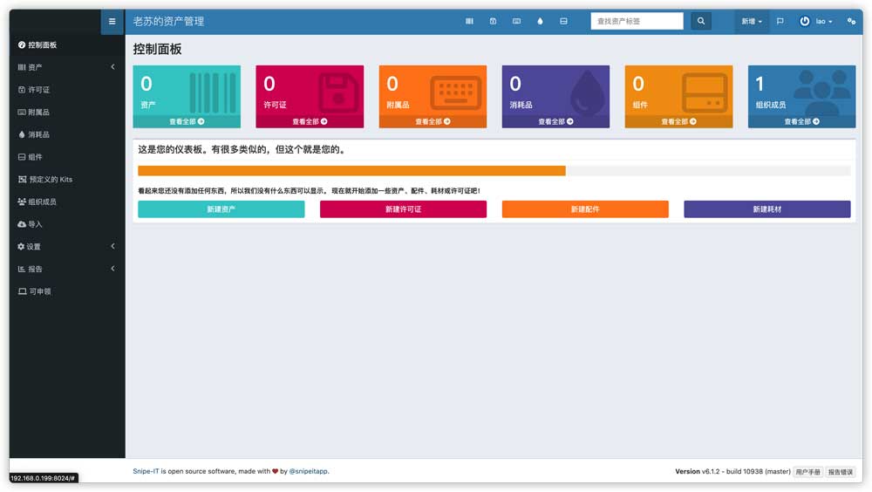
Task: Open 预定义的 Kits in the sidebar
Action: coord(50,180)
